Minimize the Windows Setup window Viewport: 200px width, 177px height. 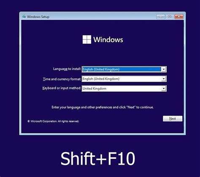(160, 17)
